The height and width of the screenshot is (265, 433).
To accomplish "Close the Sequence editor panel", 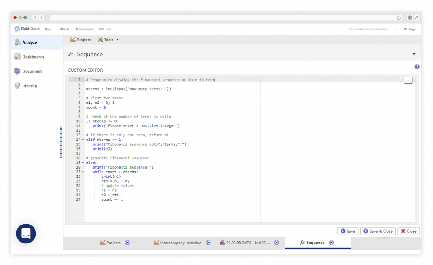I will [414, 54].
